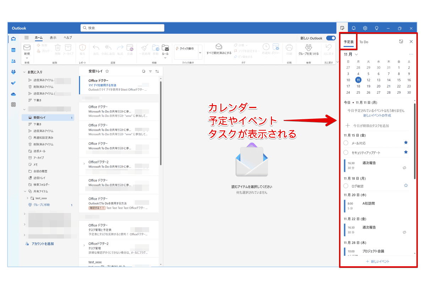Image resolution: width=426 pixels, height=284 pixels.
Task: Mark the ログ確認 task as complete
Action: coord(346,186)
